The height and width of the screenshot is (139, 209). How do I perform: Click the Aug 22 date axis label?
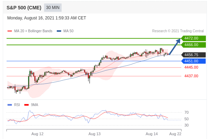click(x=175, y=134)
